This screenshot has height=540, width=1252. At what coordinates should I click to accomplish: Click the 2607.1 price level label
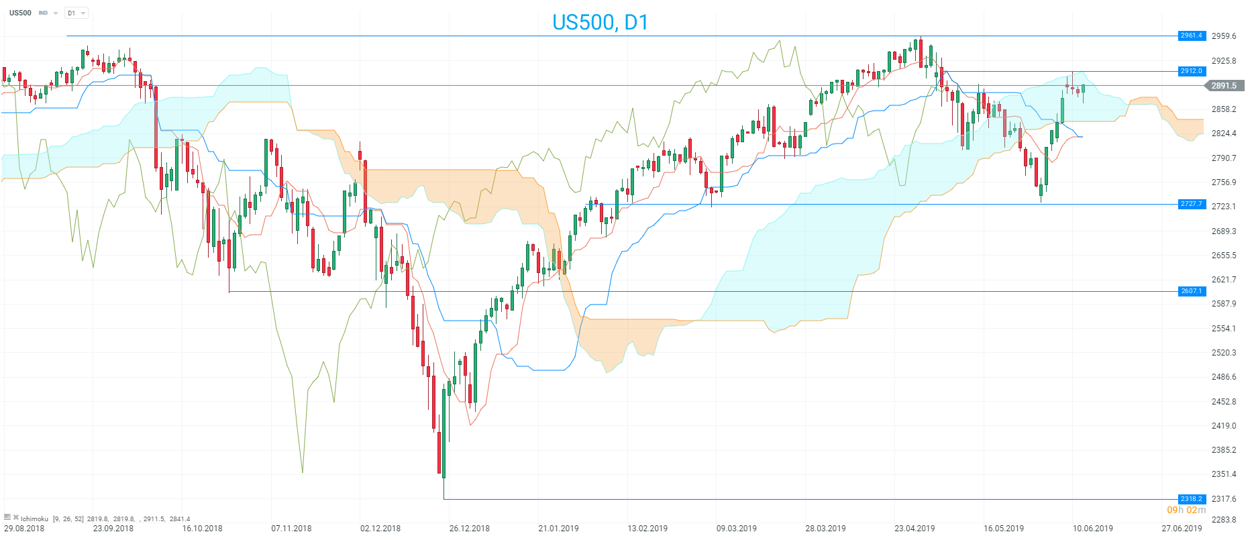point(1192,291)
